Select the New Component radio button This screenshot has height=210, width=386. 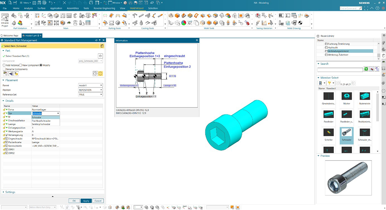coord(21,65)
